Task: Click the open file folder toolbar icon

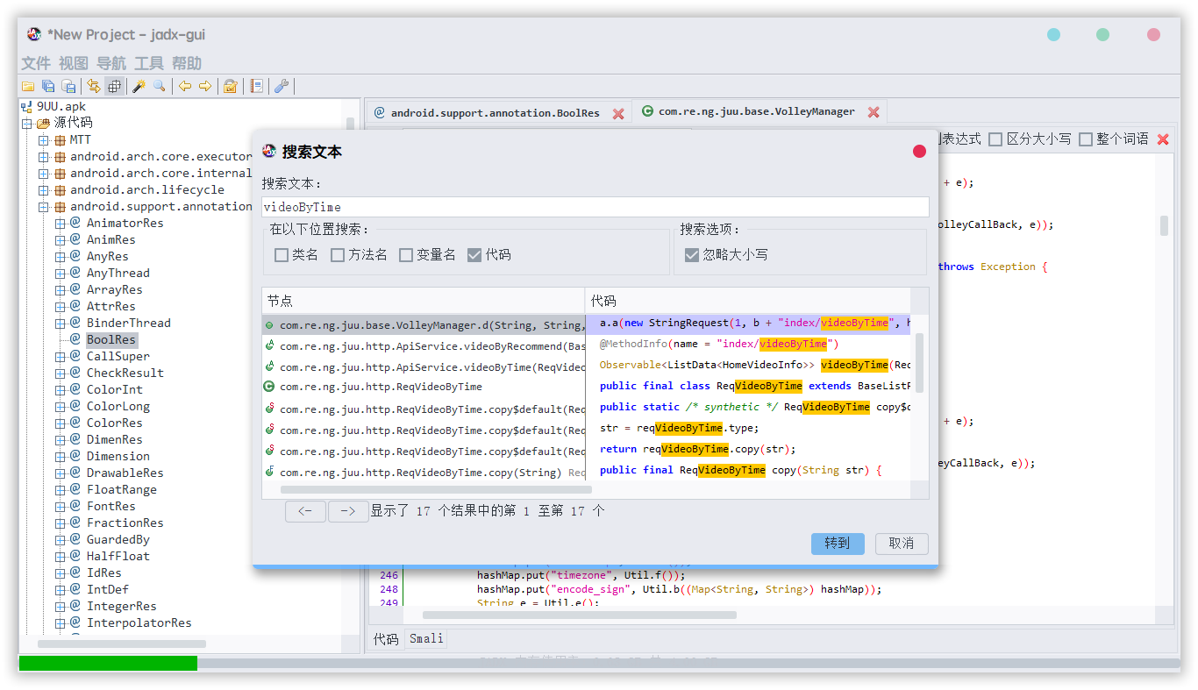Action: [x=28, y=86]
